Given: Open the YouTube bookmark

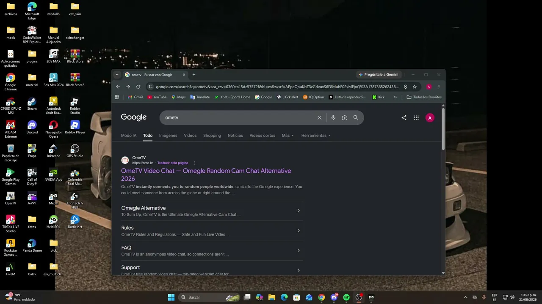Looking at the screenshot, I should pyautogui.click(x=157, y=97).
